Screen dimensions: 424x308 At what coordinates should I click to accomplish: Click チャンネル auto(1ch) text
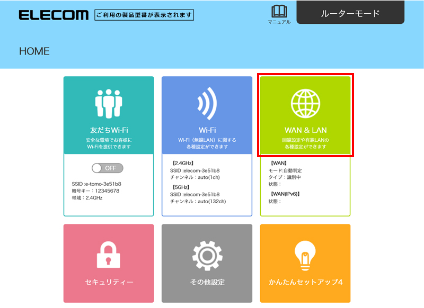[195, 177]
